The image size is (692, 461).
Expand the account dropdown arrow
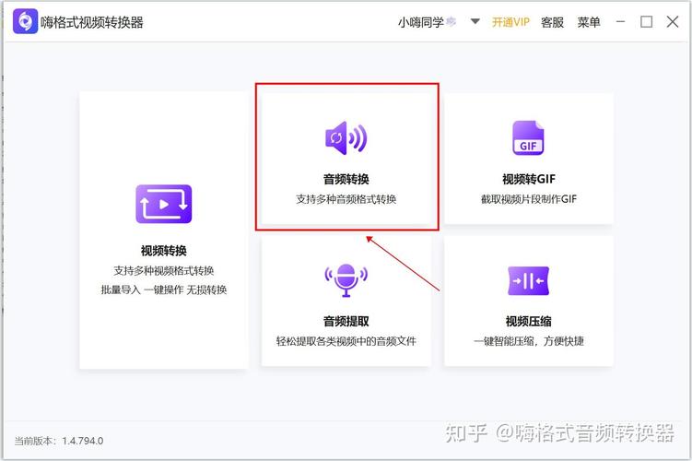475,21
